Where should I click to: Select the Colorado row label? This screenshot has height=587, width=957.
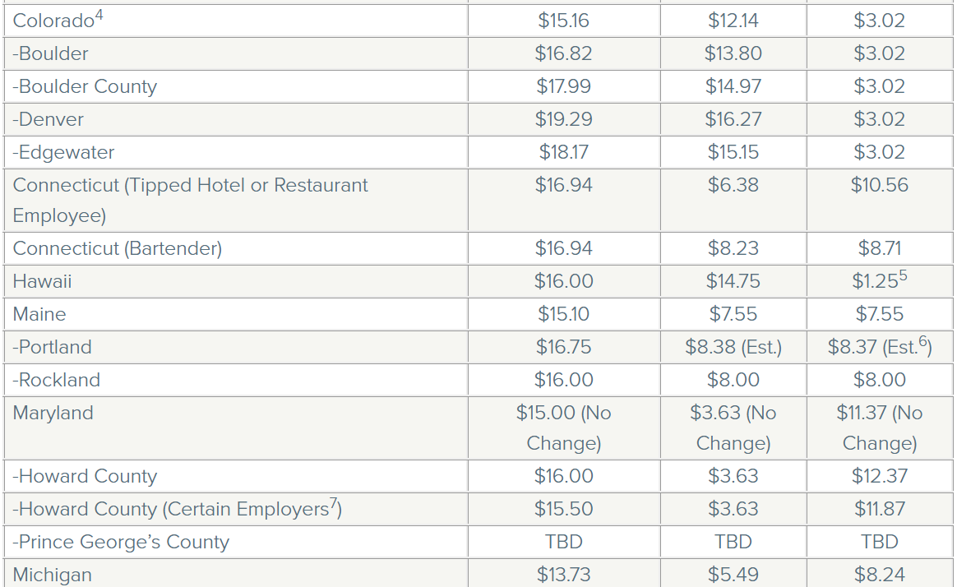[54, 21]
